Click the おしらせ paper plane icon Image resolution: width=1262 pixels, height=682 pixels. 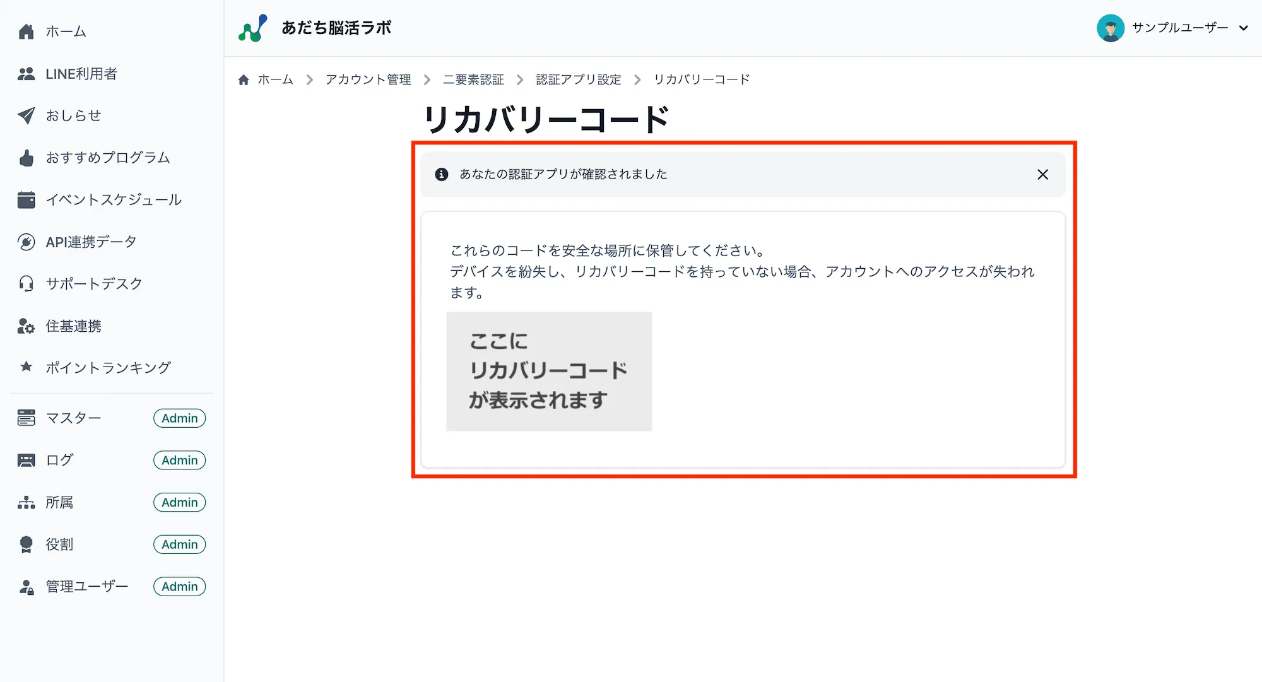point(25,115)
